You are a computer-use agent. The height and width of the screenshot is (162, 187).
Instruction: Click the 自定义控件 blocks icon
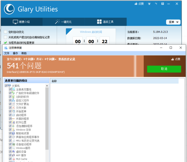13,100
